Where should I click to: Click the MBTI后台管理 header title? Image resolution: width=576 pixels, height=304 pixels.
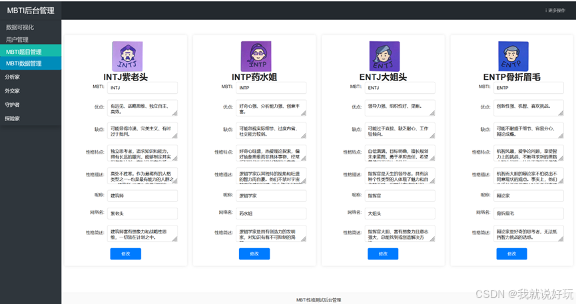[x=30, y=10]
